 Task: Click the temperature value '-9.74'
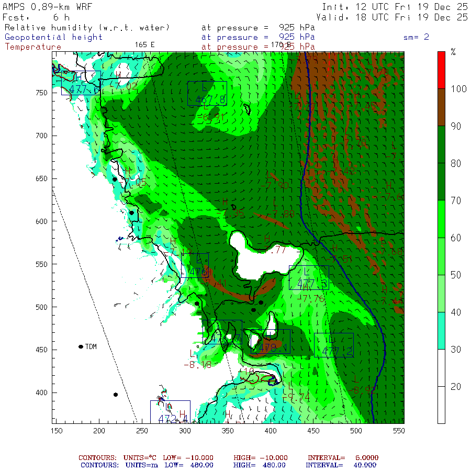tap(296, 397)
